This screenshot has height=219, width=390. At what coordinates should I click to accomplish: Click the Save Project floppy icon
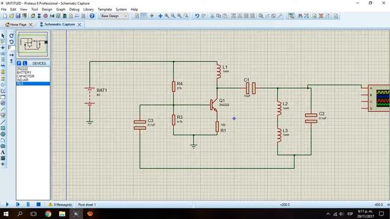click(18, 16)
